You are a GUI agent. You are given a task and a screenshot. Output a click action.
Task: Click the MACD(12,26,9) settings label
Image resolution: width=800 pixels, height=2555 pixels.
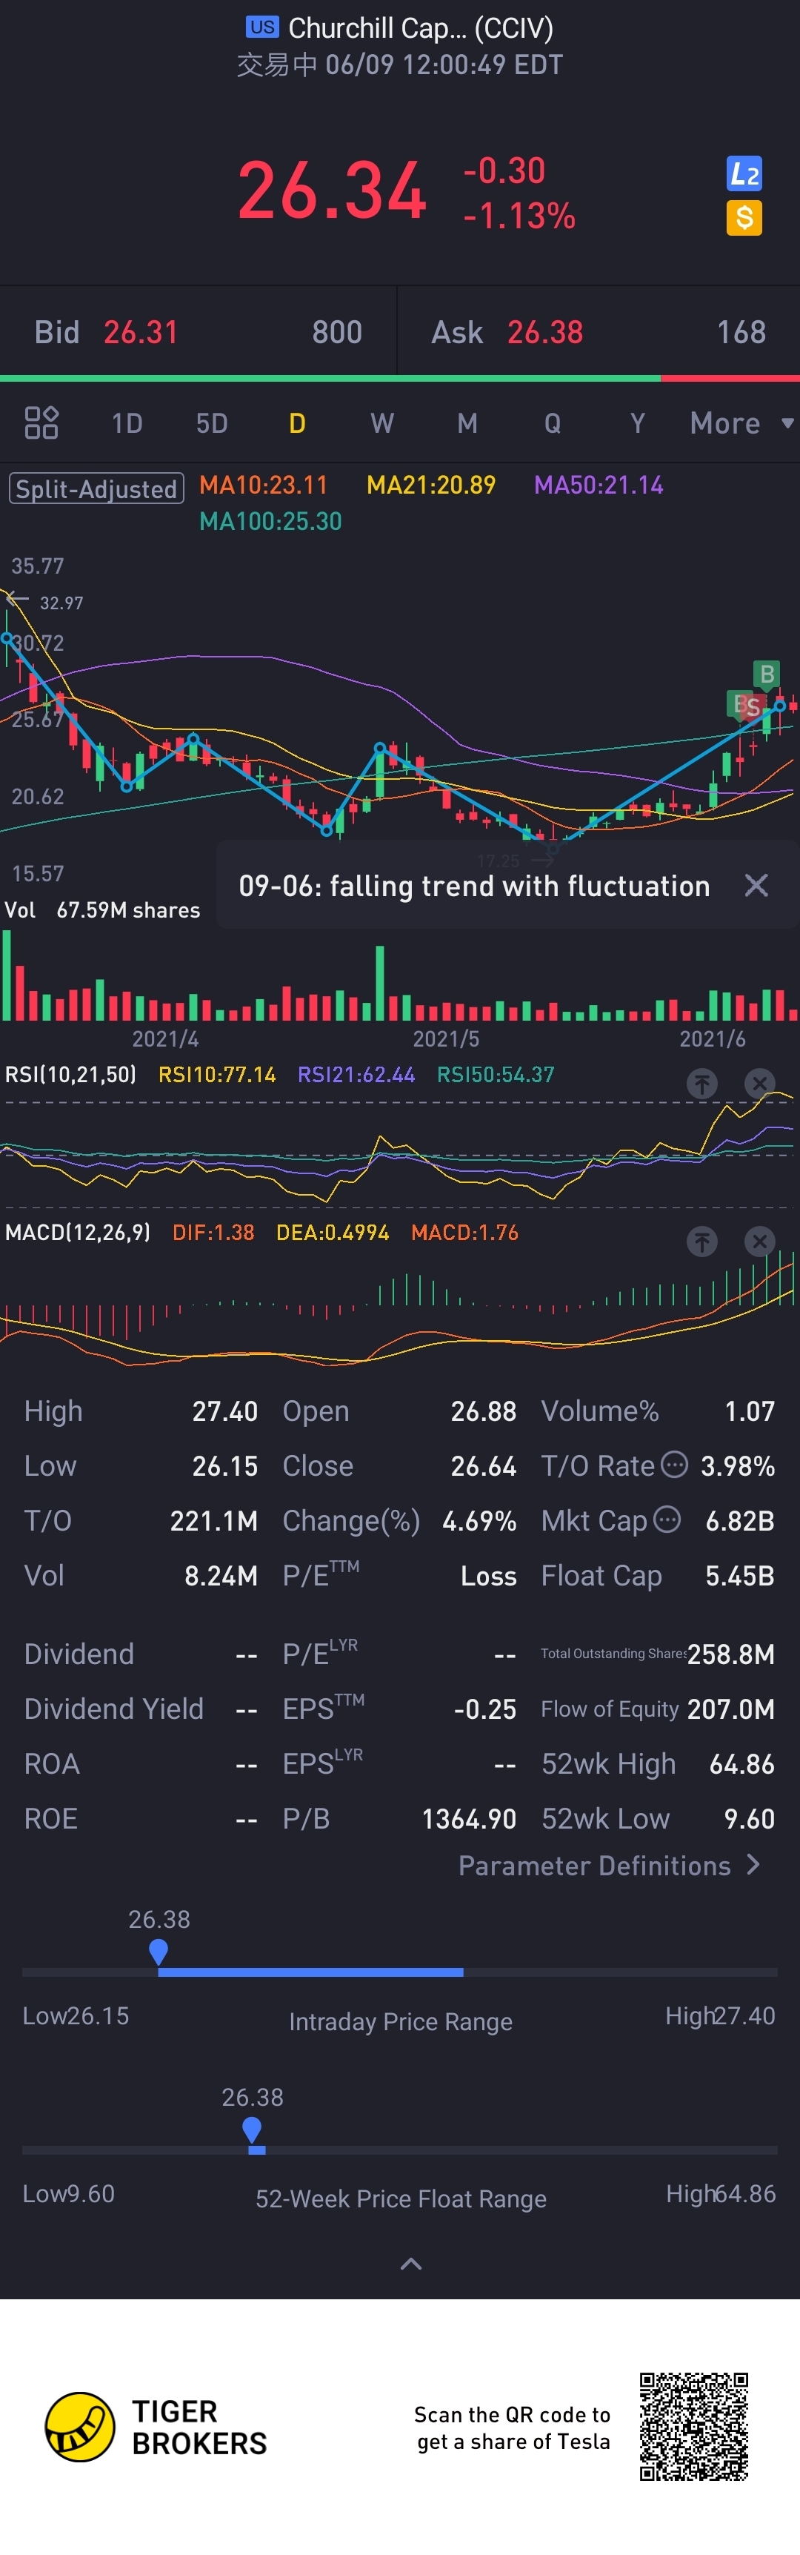click(x=77, y=1232)
